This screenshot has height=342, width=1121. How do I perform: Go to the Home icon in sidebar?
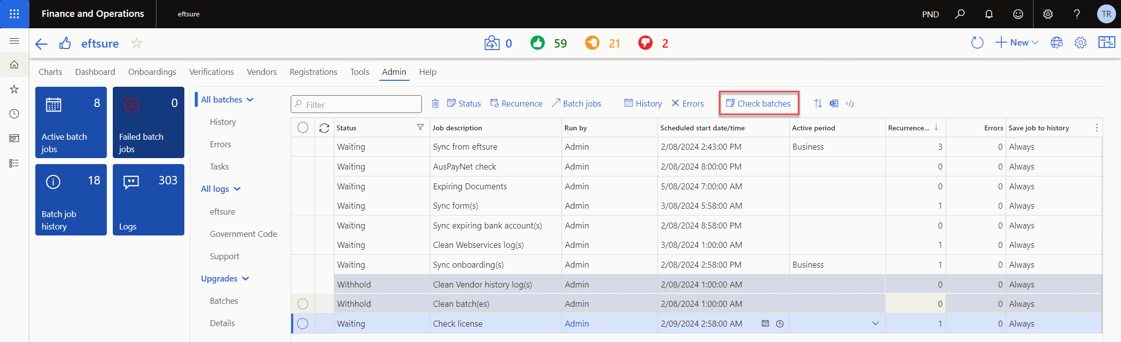coord(14,64)
